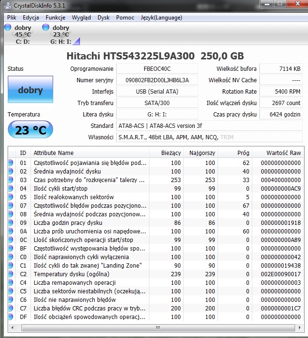The height and width of the screenshot is (338, 308).
Task: Click the horizontal scrollbar thumb
Action: [158, 328]
